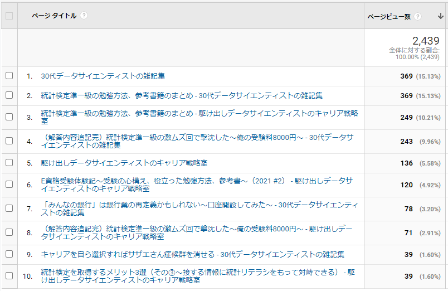
Task: Check the box for row 6
Action: pyautogui.click(x=9, y=185)
